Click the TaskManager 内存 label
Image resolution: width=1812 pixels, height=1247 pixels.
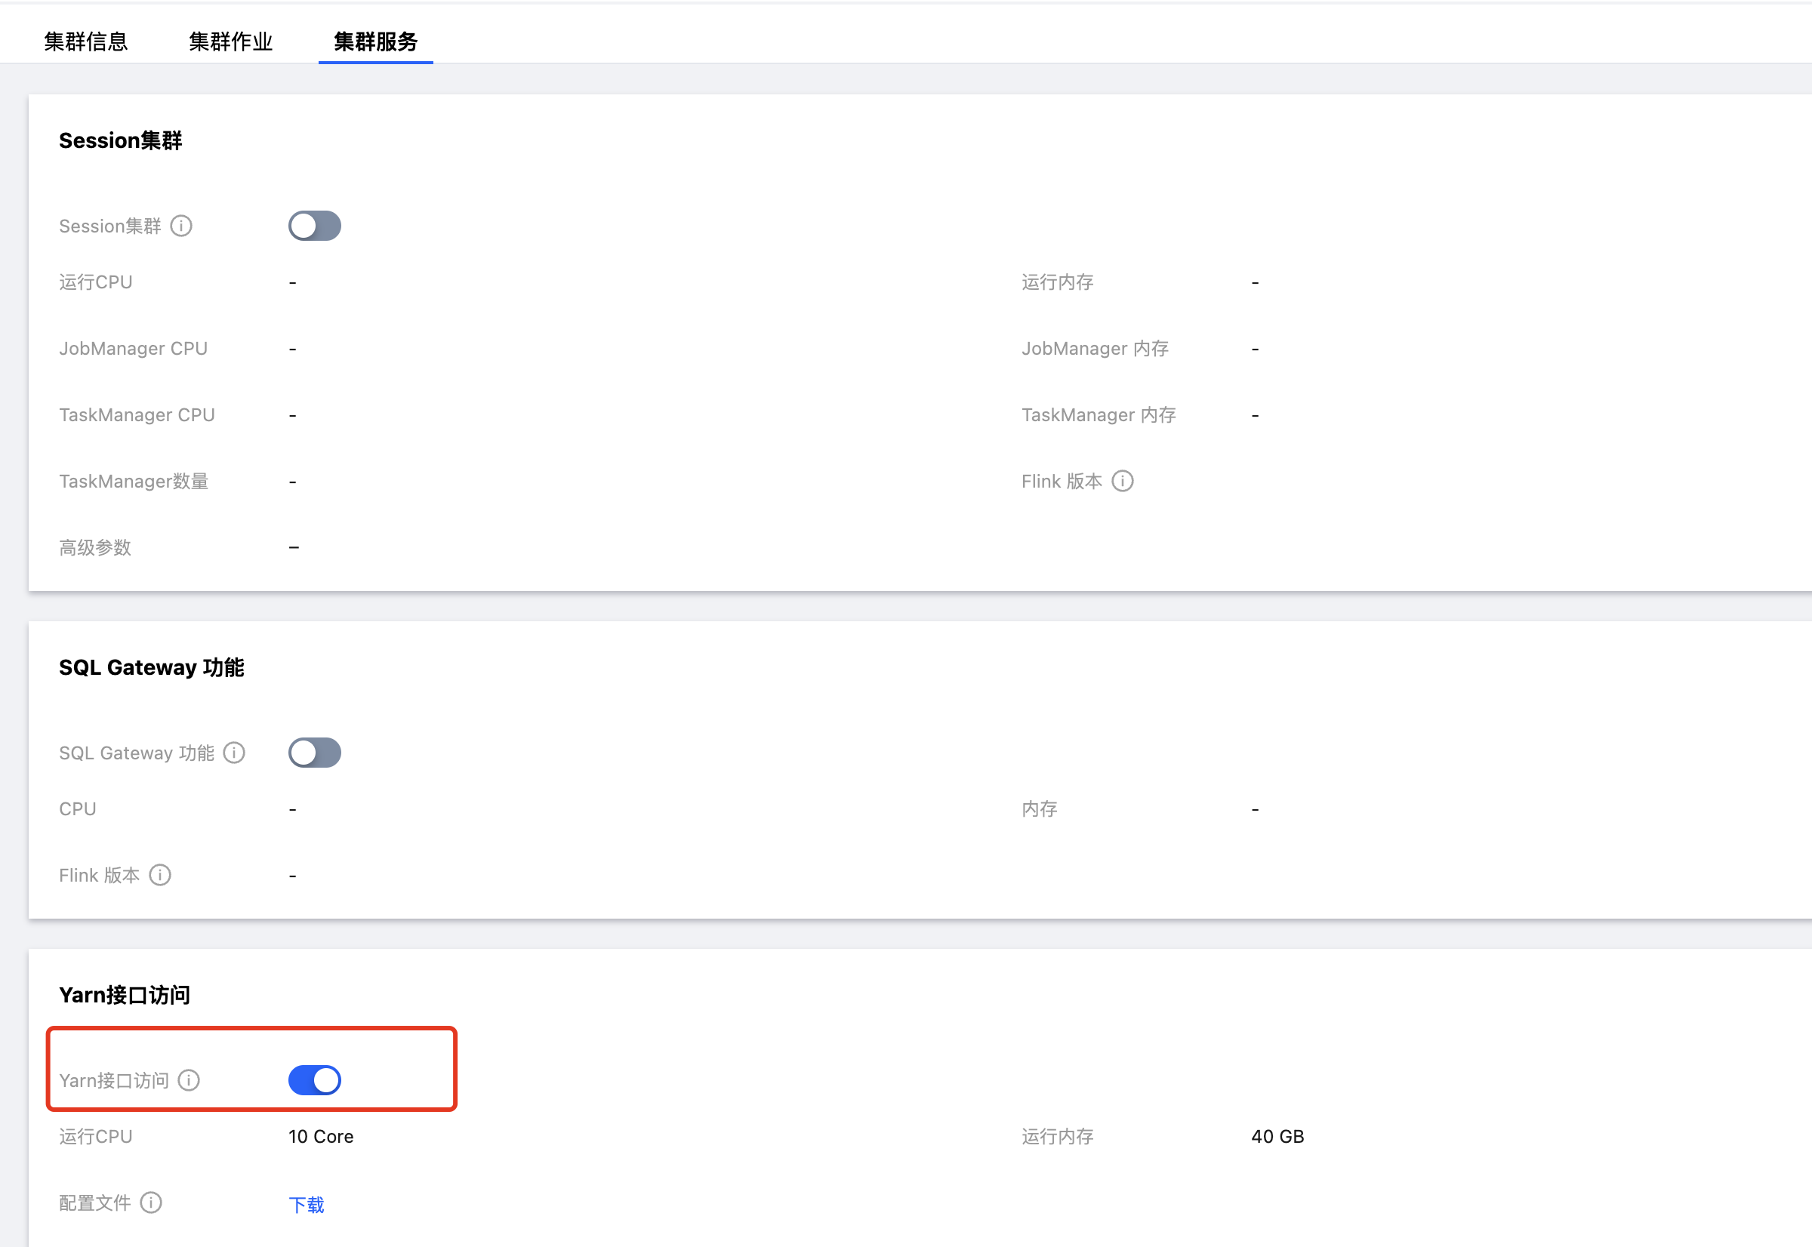tap(1099, 415)
